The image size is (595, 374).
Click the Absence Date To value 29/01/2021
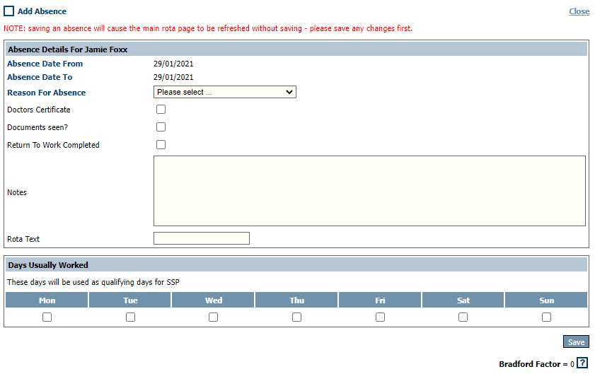pyautogui.click(x=173, y=77)
